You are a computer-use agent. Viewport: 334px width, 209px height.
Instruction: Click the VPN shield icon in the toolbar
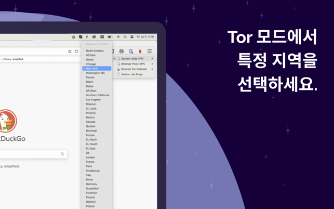coord(131,51)
